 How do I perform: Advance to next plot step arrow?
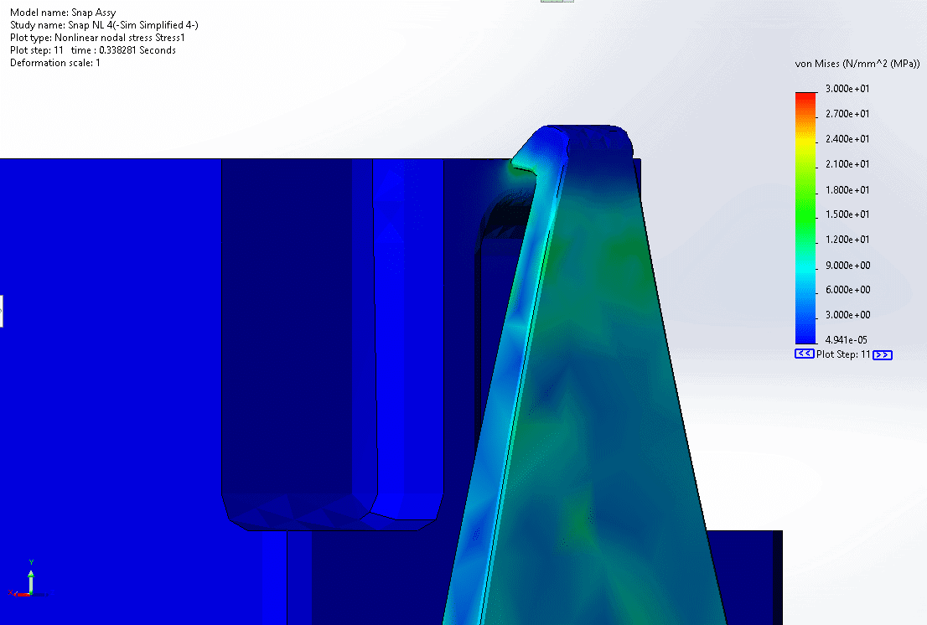(882, 354)
